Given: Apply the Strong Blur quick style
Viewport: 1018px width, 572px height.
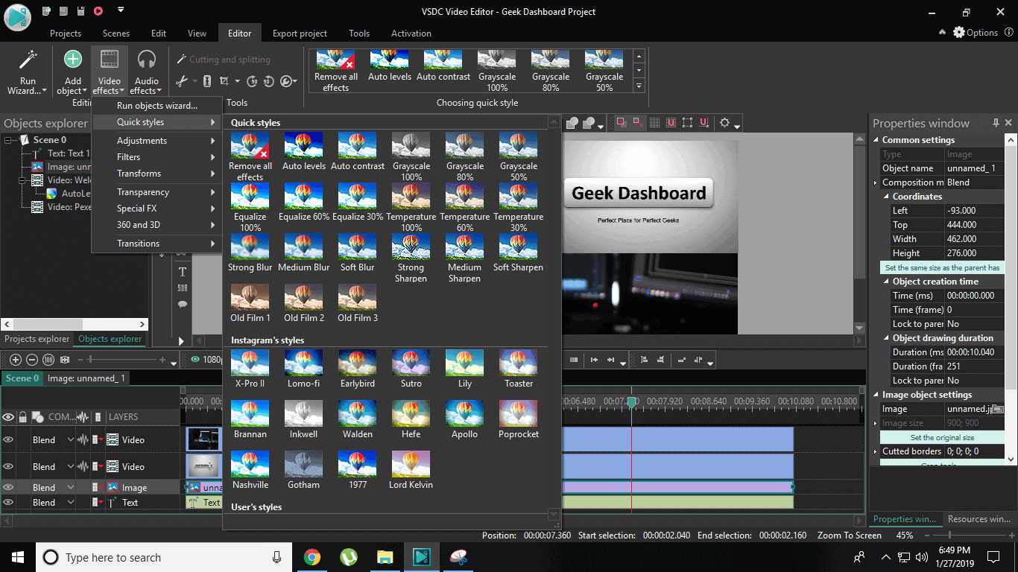Looking at the screenshot, I should (x=250, y=253).
